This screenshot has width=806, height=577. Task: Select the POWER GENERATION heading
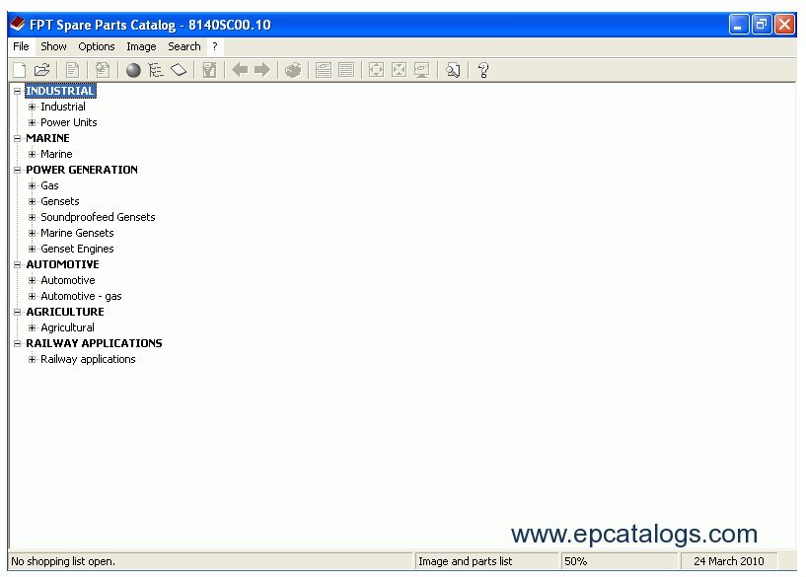pos(82,170)
